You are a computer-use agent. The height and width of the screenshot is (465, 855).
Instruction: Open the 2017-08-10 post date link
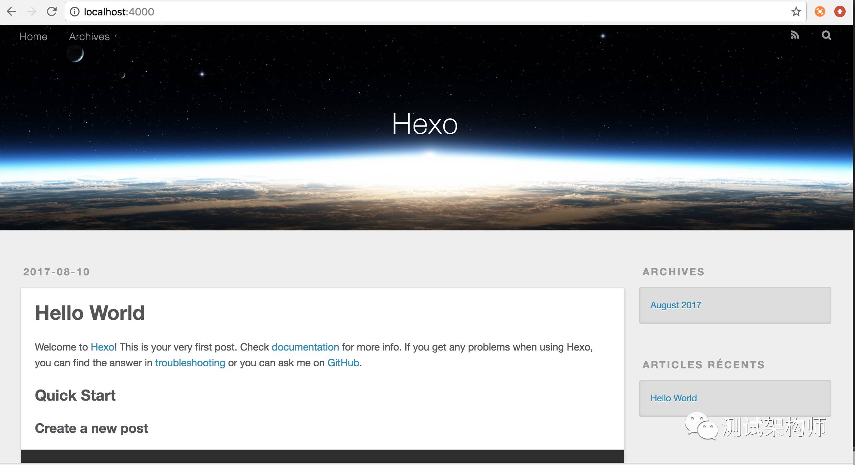pyautogui.click(x=56, y=272)
